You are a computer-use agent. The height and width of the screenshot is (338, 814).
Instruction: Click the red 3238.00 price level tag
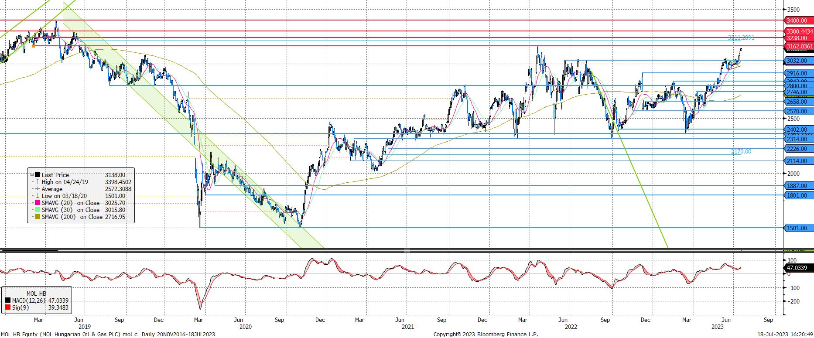click(799, 38)
